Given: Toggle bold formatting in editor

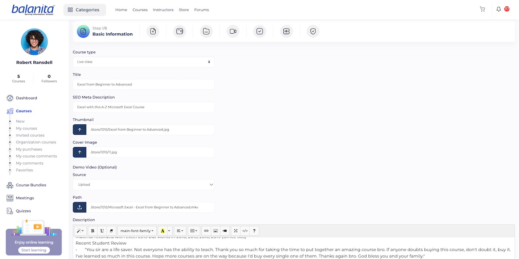Looking at the screenshot, I should 93,231.
